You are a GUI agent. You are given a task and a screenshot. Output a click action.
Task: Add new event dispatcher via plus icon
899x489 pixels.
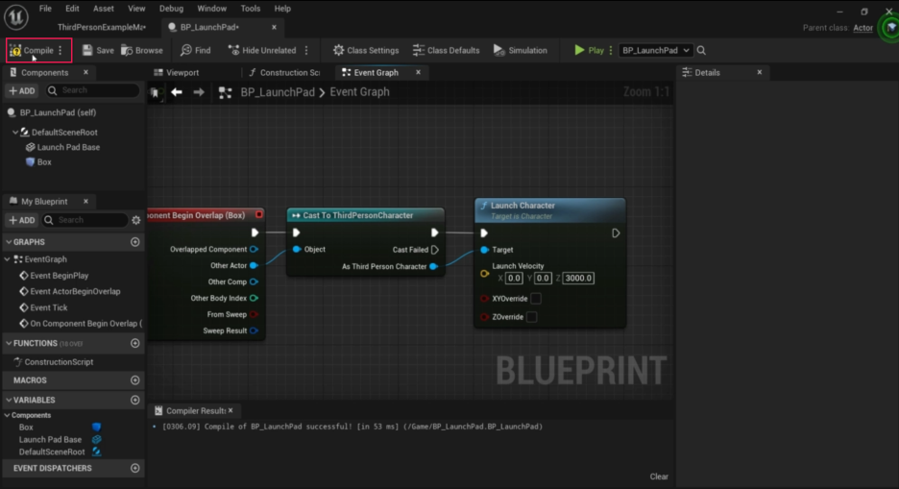coord(135,469)
